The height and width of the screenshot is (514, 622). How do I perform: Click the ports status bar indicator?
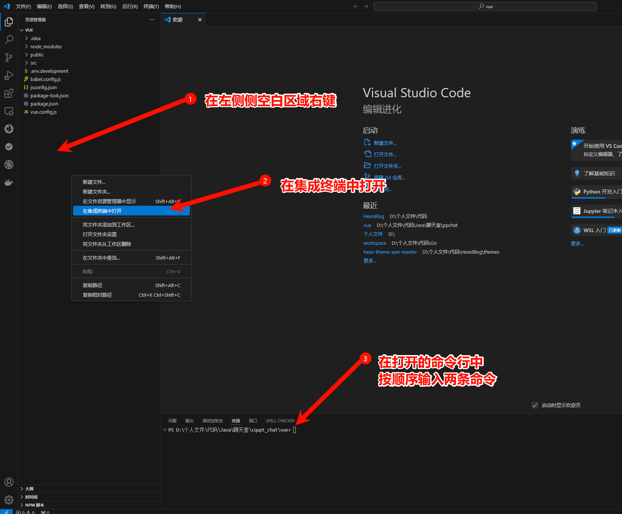[45, 512]
